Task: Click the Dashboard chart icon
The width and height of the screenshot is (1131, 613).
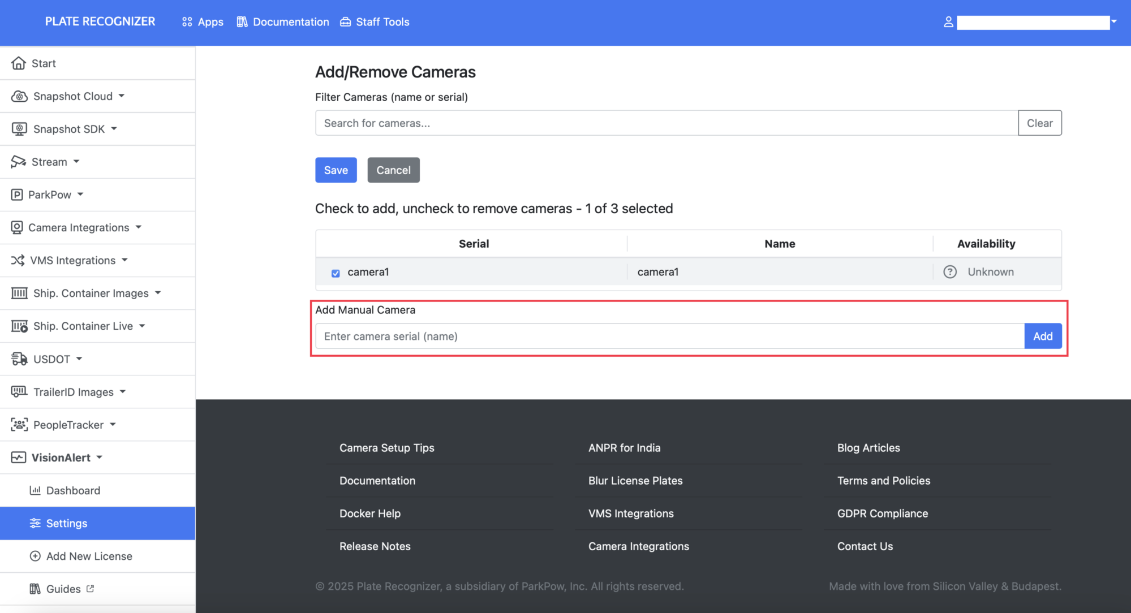Action: click(x=35, y=490)
